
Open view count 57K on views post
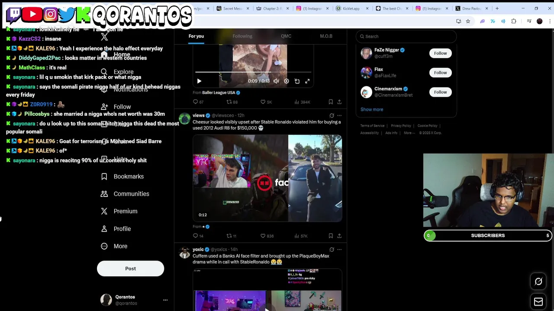(x=301, y=236)
